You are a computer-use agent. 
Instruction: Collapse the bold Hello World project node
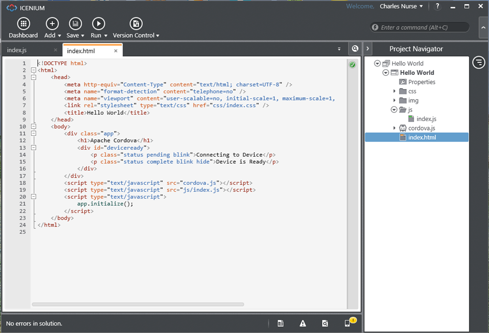point(386,72)
